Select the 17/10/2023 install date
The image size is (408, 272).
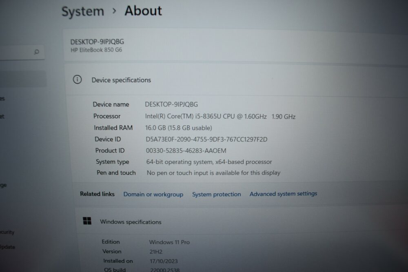click(x=164, y=261)
